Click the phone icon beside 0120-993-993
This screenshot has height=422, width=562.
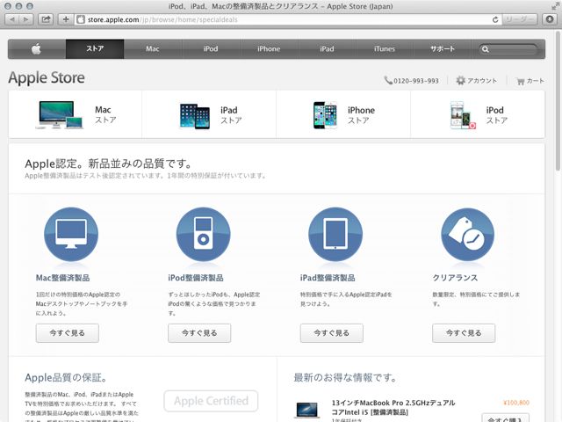[388, 80]
